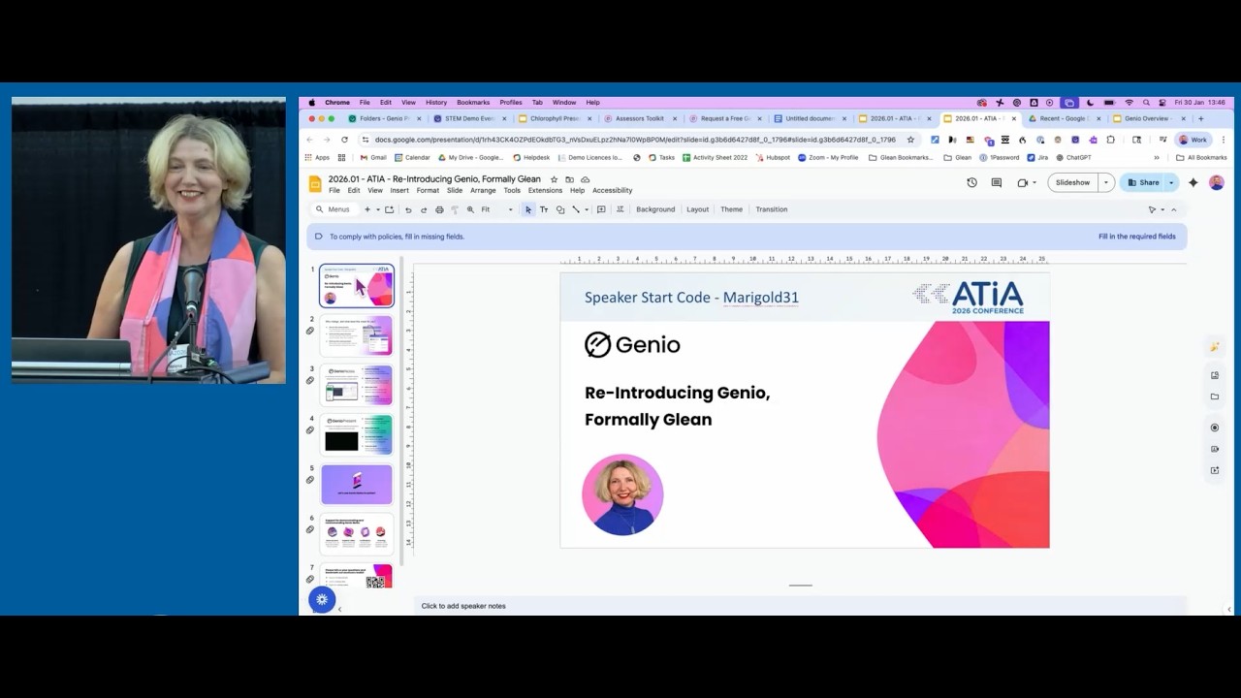Click the Wi-Fi icon in menu bar
Viewport: 1241px width, 698px height.
pyautogui.click(x=1129, y=102)
